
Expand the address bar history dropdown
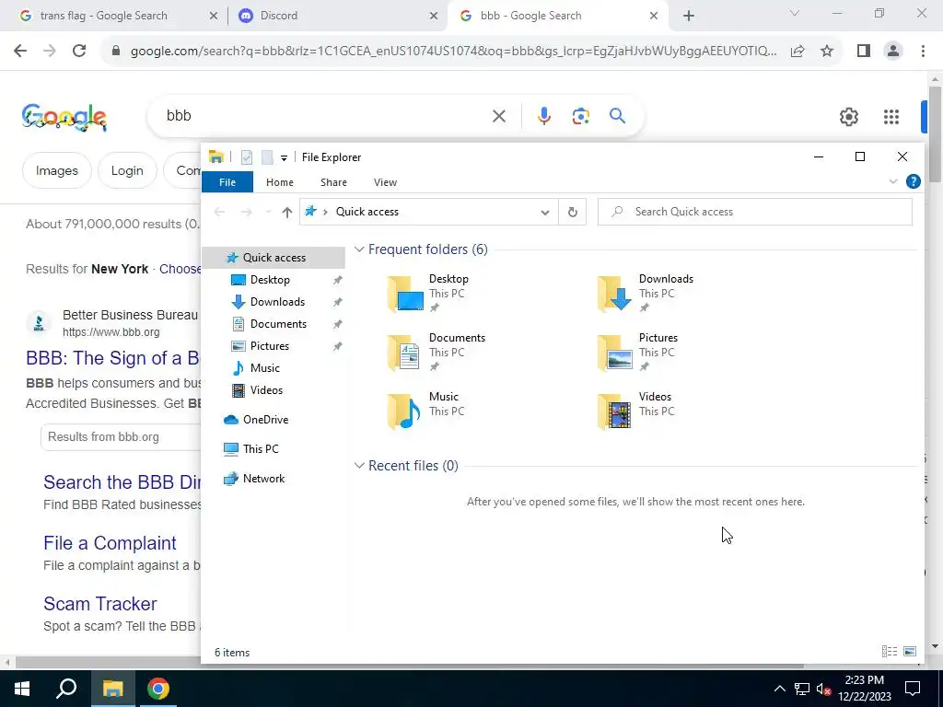[545, 213]
